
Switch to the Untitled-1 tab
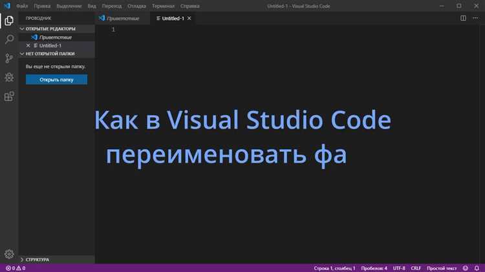tap(173, 19)
